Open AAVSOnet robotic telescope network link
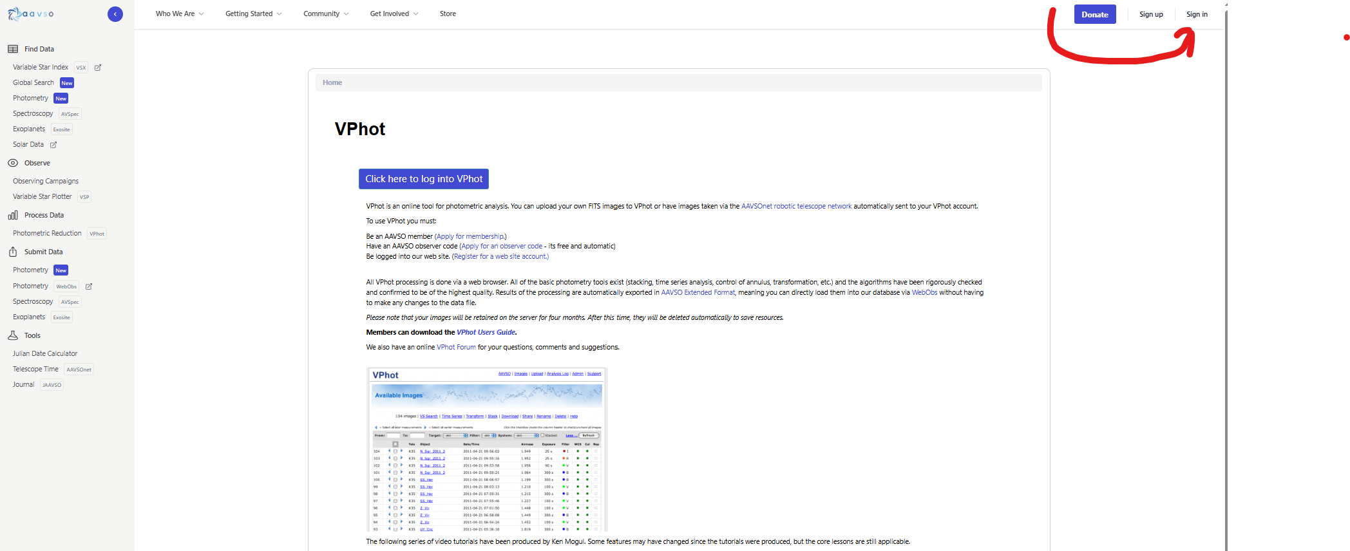 pyautogui.click(x=796, y=206)
